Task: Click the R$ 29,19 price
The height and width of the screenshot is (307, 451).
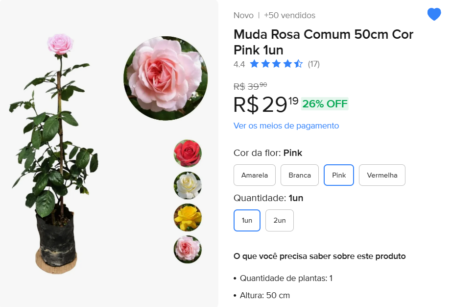Action: (x=266, y=104)
